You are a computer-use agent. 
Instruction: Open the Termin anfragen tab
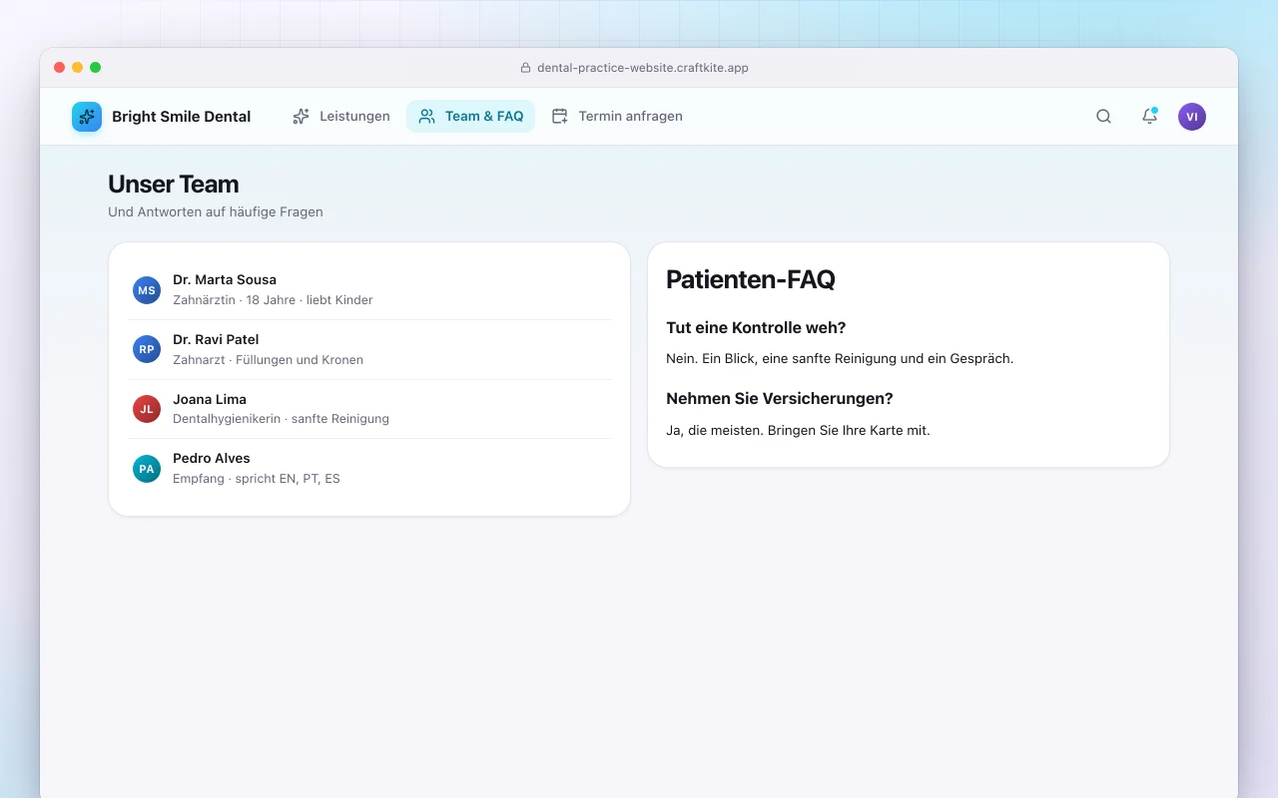617,117
